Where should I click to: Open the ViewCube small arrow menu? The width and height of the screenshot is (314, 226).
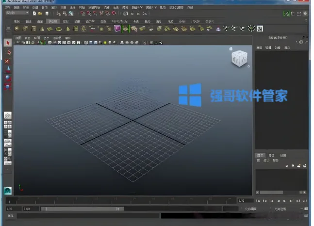pyautogui.click(x=248, y=66)
